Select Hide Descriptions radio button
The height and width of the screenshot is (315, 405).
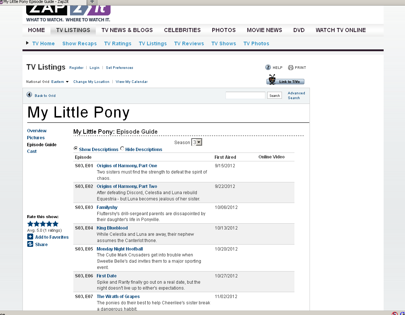click(x=122, y=148)
